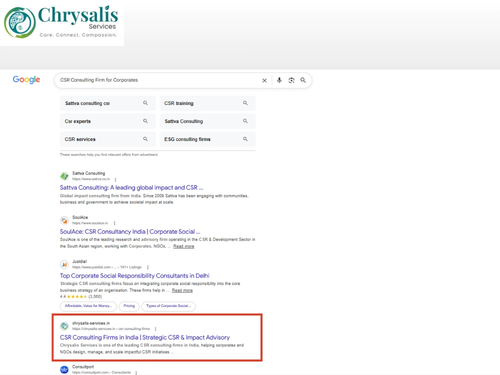Open 'Top Corporate Social Responsibility Consultants in Delhi'
The image size is (500, 375).
134,275
